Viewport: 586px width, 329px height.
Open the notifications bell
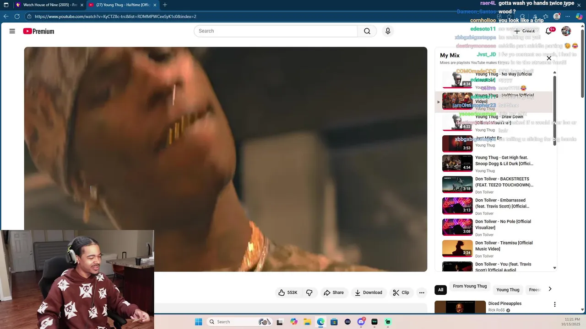point(548,31)
